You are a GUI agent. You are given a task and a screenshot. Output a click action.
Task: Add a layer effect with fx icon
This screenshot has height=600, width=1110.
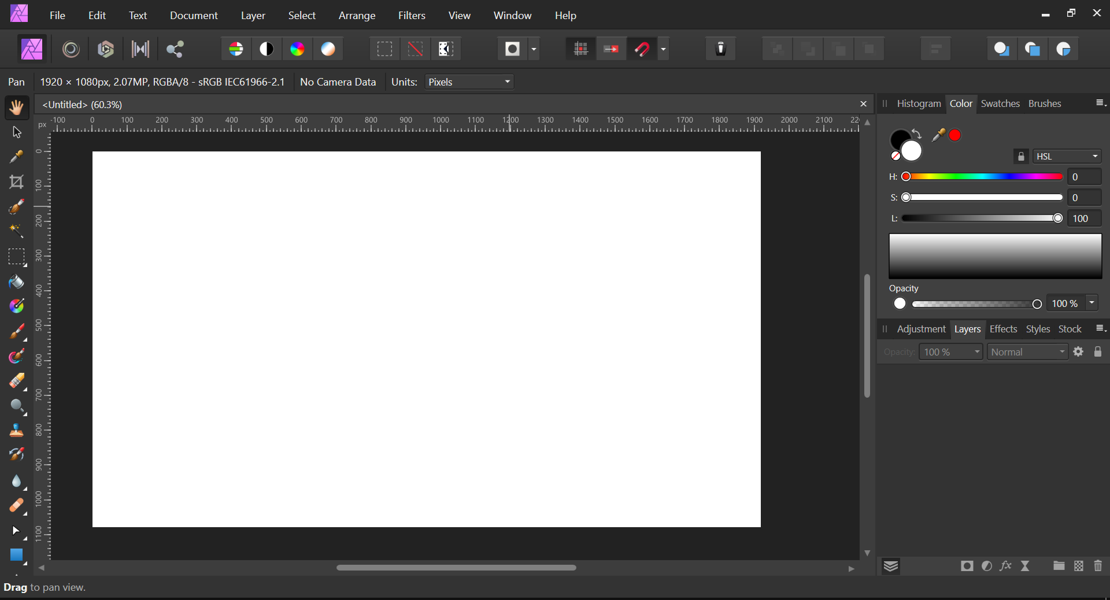click(1006, 566)
